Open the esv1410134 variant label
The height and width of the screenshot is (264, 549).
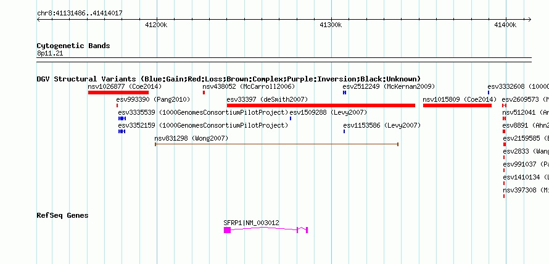[x=526, y=177]
